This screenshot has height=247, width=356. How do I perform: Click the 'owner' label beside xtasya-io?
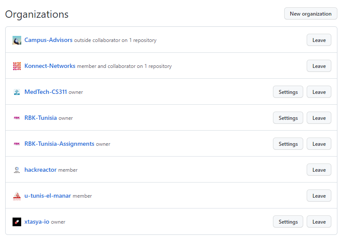[x=58, y=222]
